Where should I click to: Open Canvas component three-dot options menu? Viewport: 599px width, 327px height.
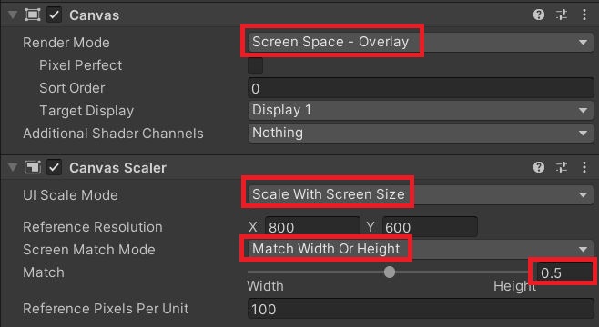click(584, 15)
